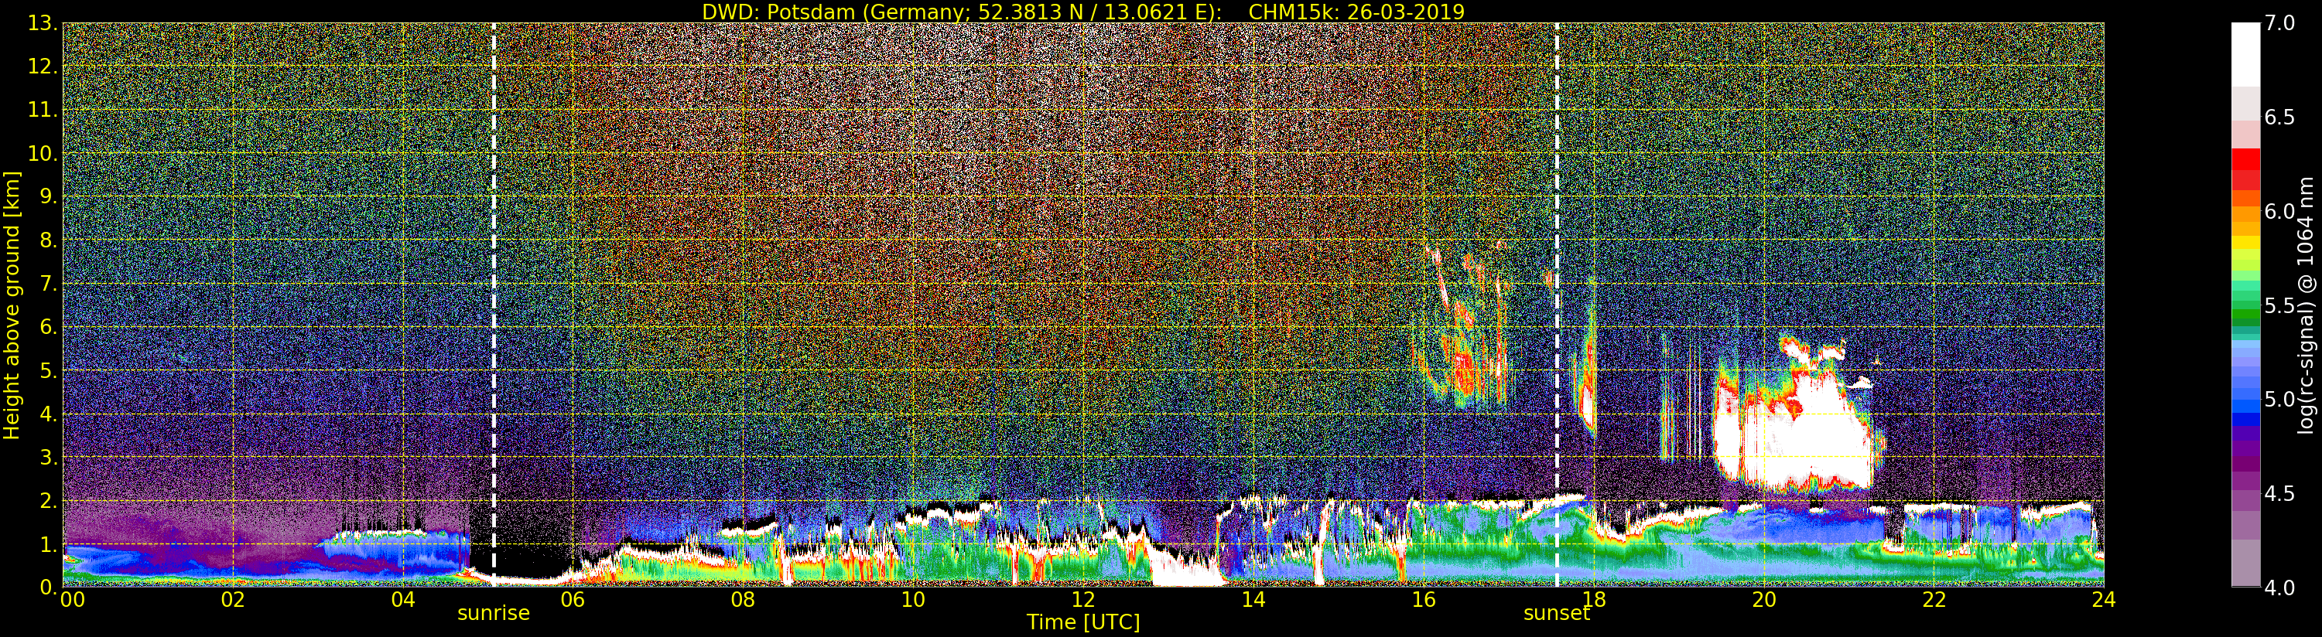Click the time axis tick '24'
The width and height of the screenshot is (2322, 637).
point(2104,600)
